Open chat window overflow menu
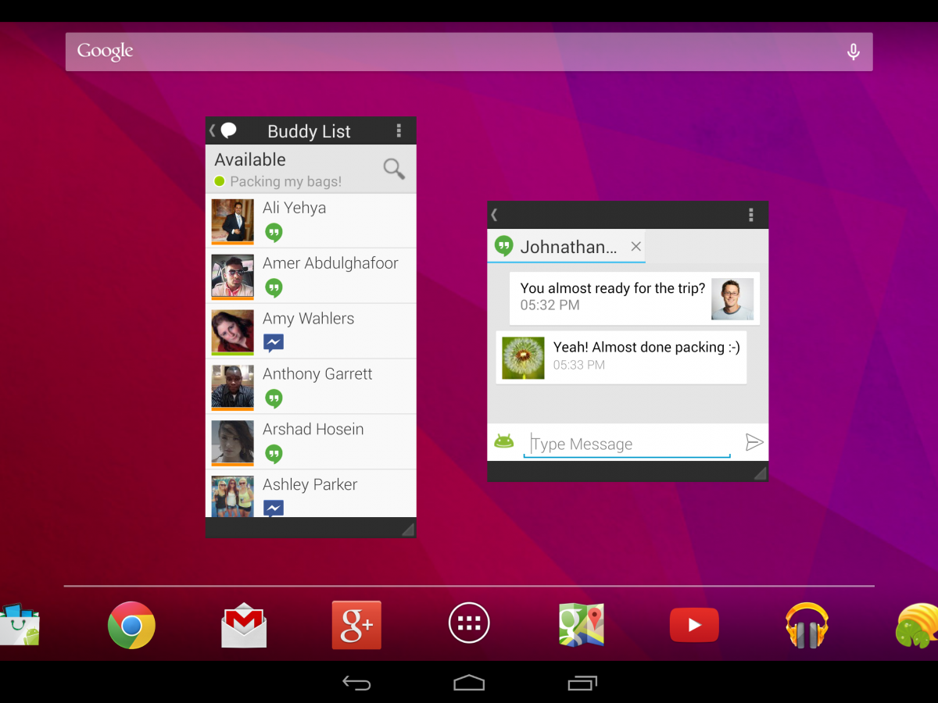The width and height of the screenshot is (938, 703). tap(750, 215)
